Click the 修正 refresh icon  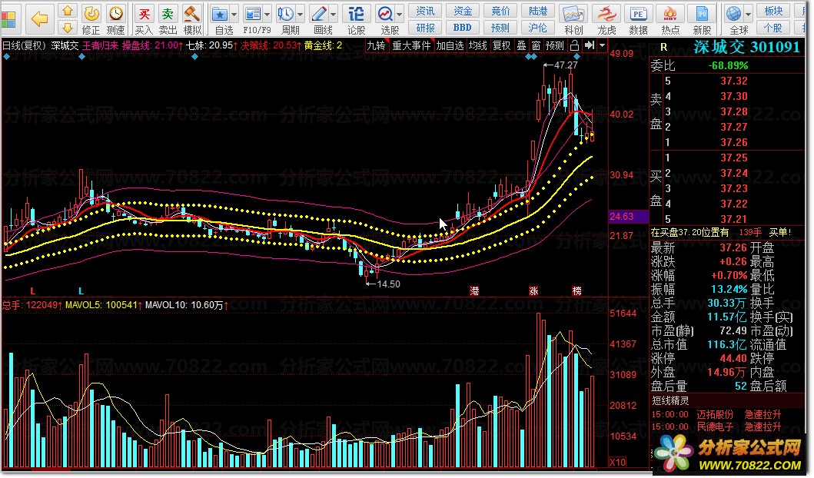tap(91, 14)
